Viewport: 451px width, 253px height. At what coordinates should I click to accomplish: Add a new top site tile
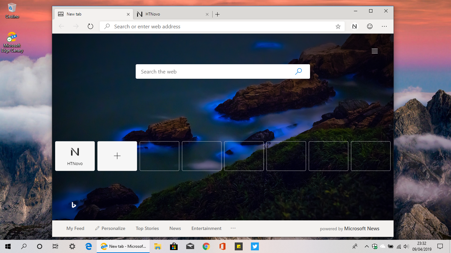click(x=117, y=156)
